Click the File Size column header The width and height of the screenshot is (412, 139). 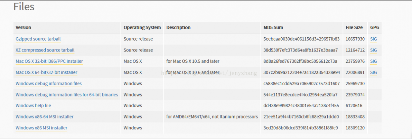(354, 28)
